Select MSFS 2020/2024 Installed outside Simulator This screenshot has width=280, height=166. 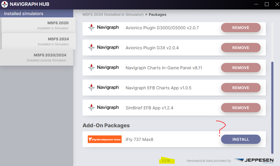[x=36, y=57]
